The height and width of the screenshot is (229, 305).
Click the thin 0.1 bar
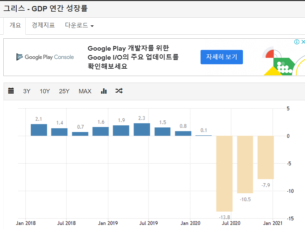coord(204,135)
